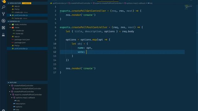Open the Extensions view
This screenshot has height=111, width=198.
click(3, 28)
